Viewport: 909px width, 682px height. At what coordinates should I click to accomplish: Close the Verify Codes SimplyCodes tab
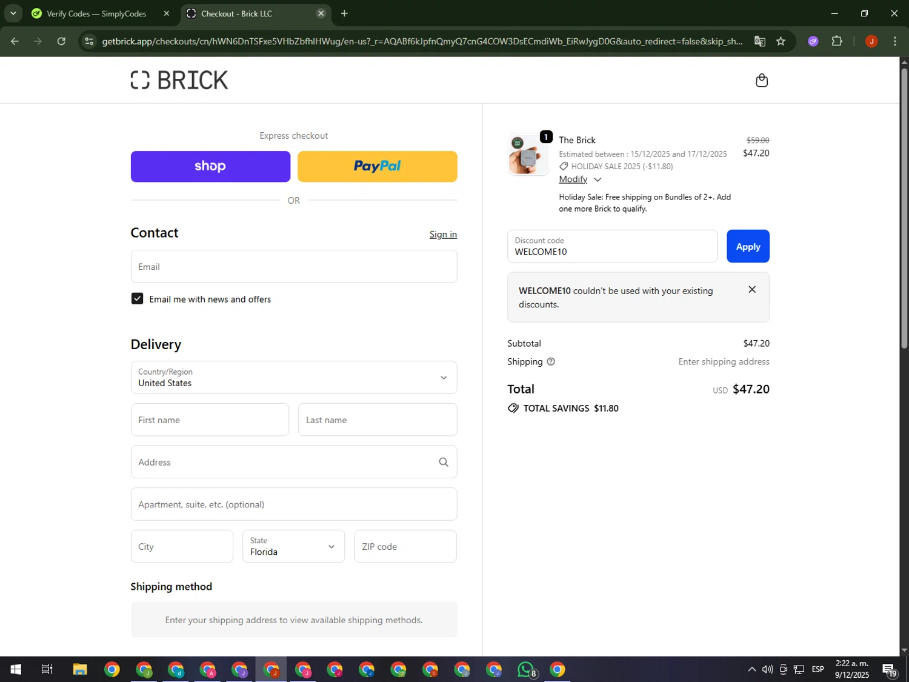pyautogui.click(x=167, y=13)
